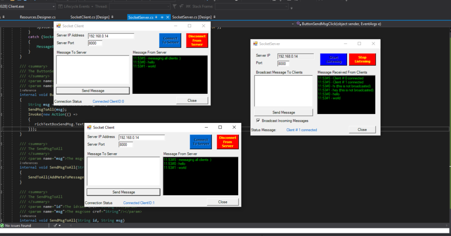
Task: Click the SocketServer window's title bar app icon
Action: pos(255,44)
